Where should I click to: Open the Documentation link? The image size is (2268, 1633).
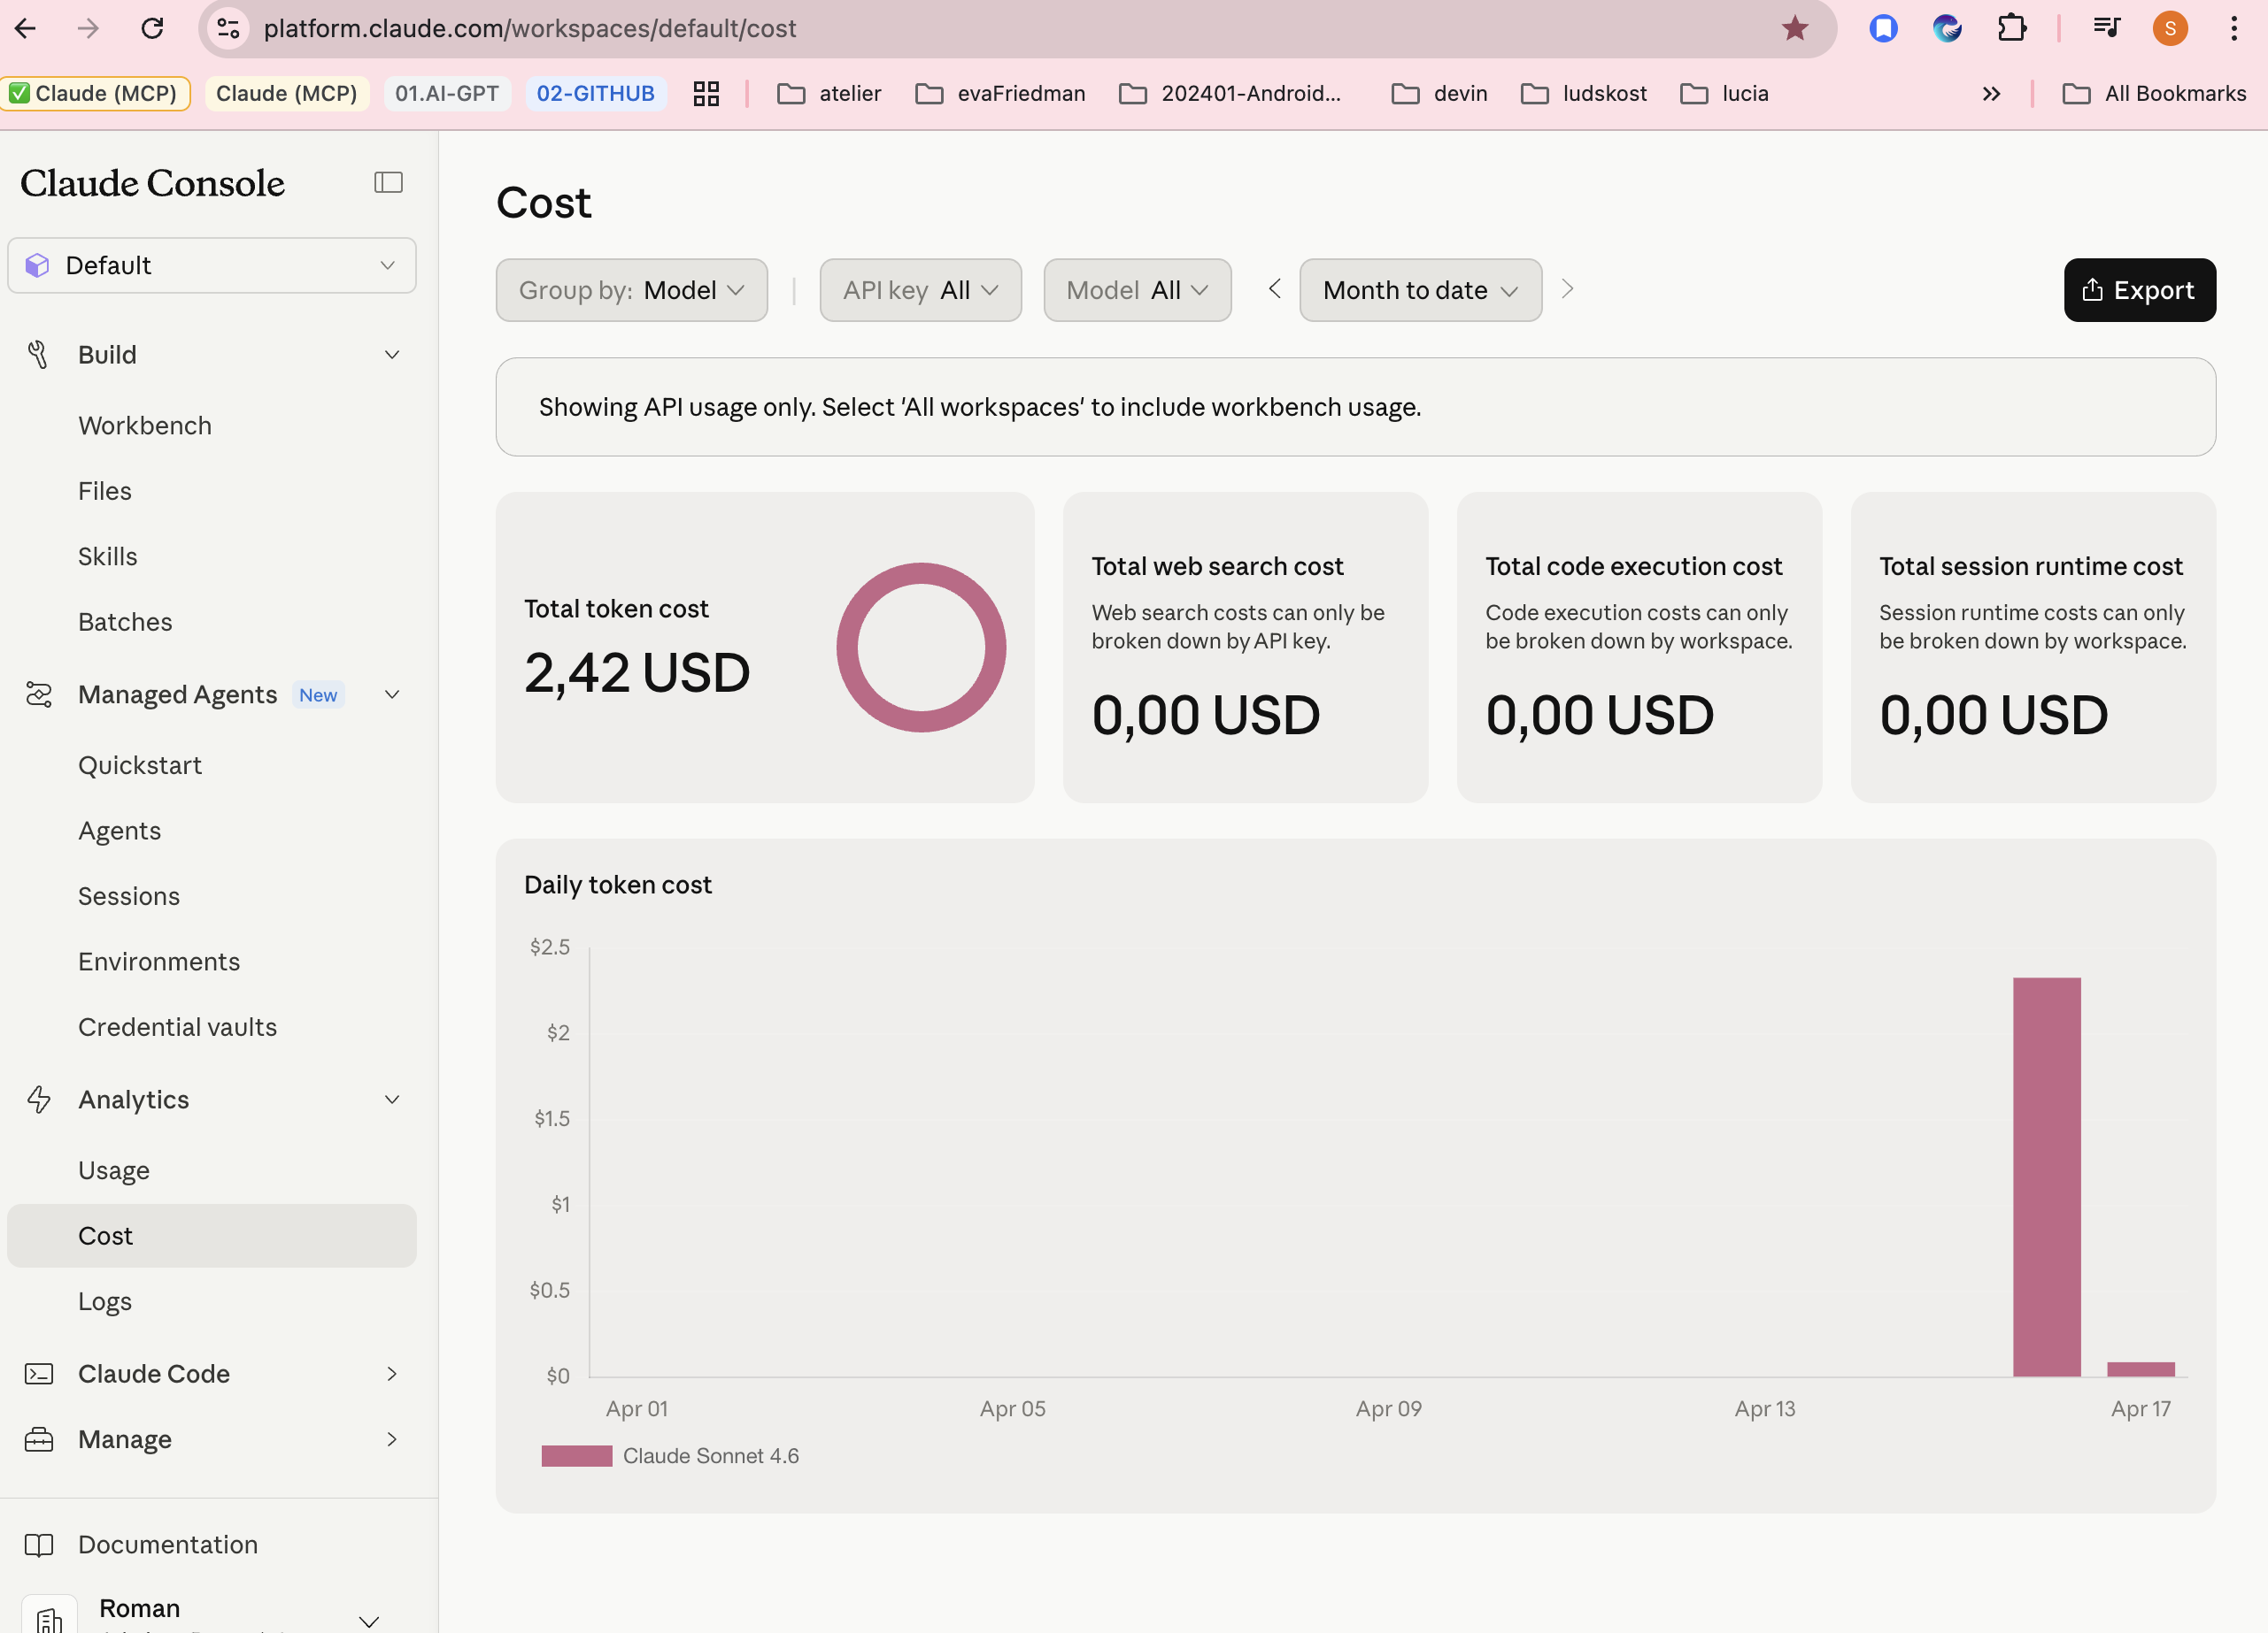[x=168, y=1545]
